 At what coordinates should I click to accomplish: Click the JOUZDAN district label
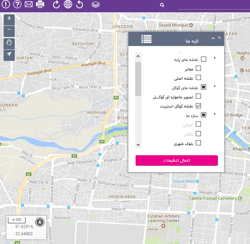tap(122, 27)
